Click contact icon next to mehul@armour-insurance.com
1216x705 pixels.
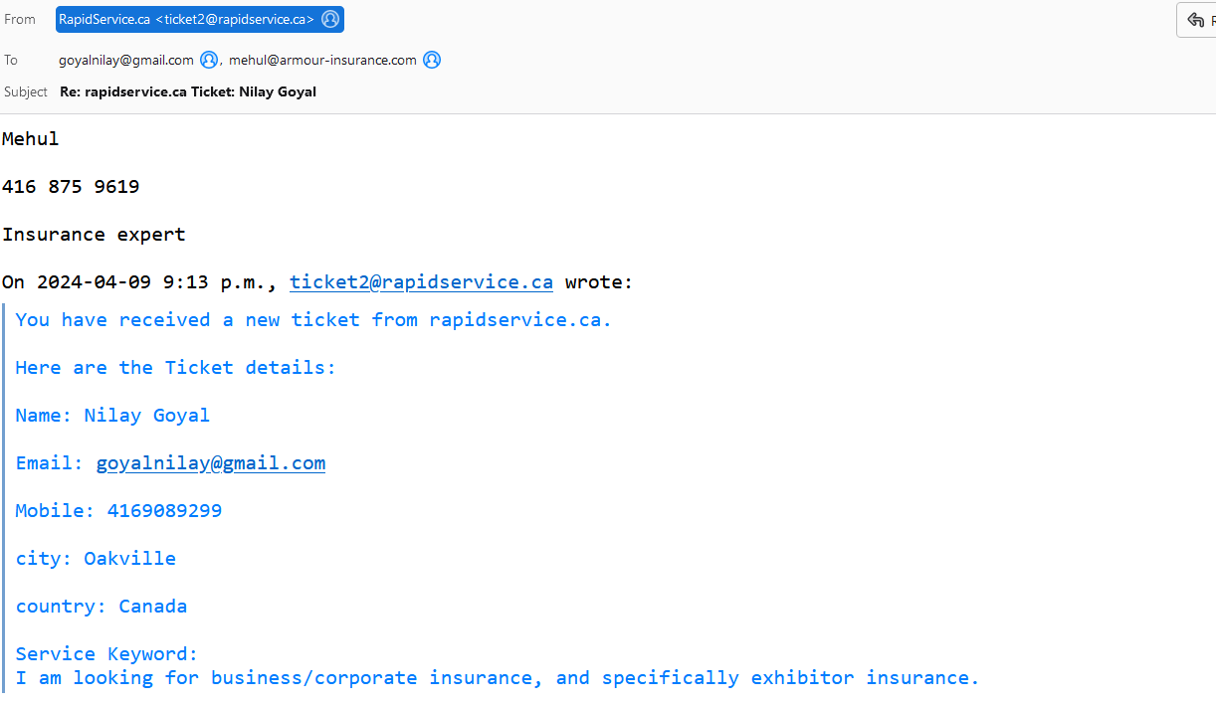432,60
